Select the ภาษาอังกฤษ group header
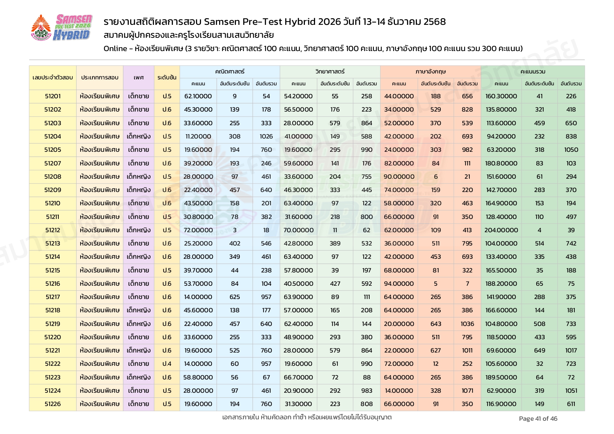614x434 pixels. pyautogui.click(x=430, y=71)
